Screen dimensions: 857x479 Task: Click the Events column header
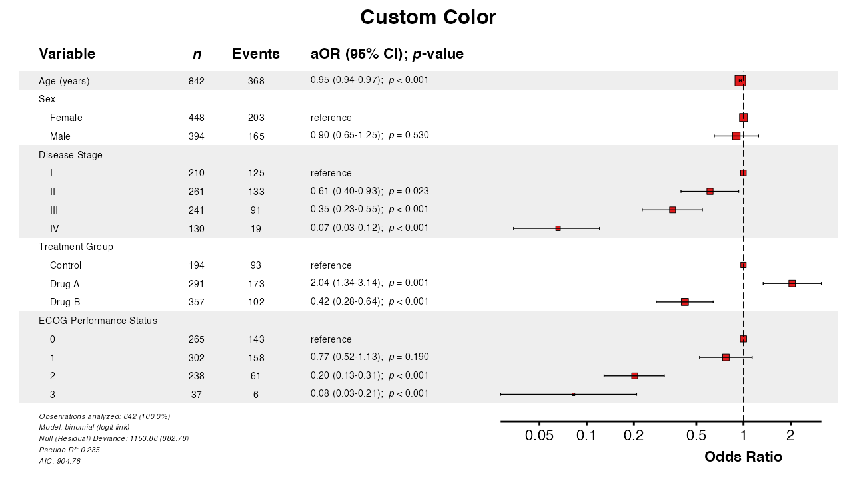click(x=255, y=54)
